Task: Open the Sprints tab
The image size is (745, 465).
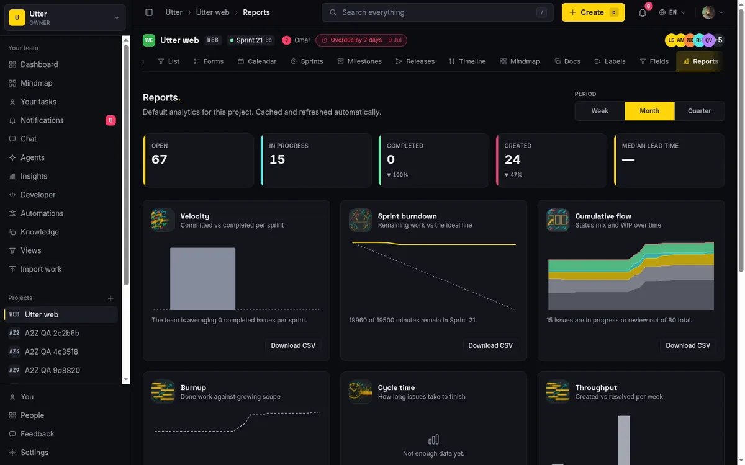Action: click(307, 61)
